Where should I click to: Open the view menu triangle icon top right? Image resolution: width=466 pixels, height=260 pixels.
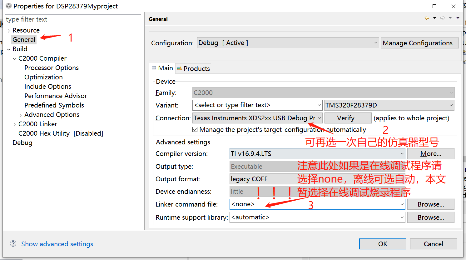coord(458,18)
